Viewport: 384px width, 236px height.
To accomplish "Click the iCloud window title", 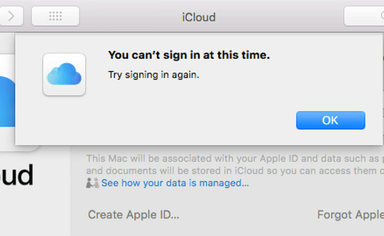I will pos(199,17).
